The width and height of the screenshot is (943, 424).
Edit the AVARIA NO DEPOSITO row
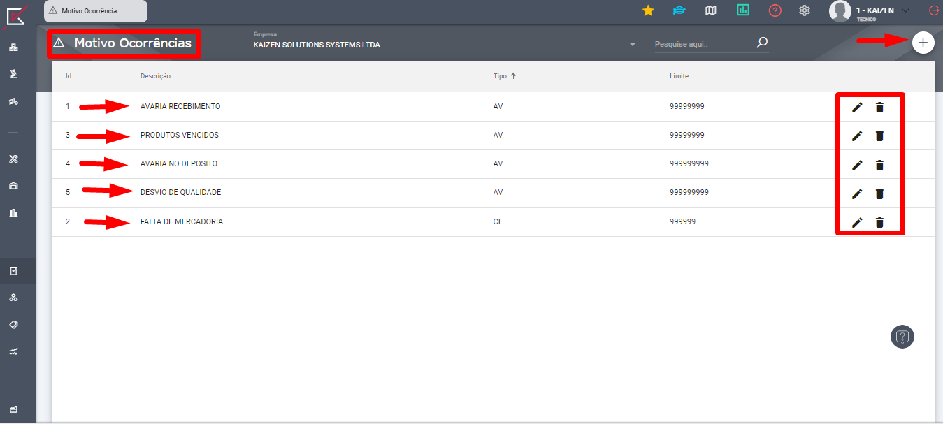pyautogui.click(x=857, y=165)
